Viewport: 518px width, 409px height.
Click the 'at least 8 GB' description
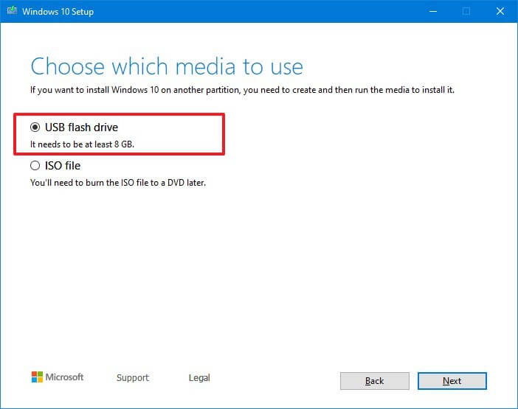[82, 144]
